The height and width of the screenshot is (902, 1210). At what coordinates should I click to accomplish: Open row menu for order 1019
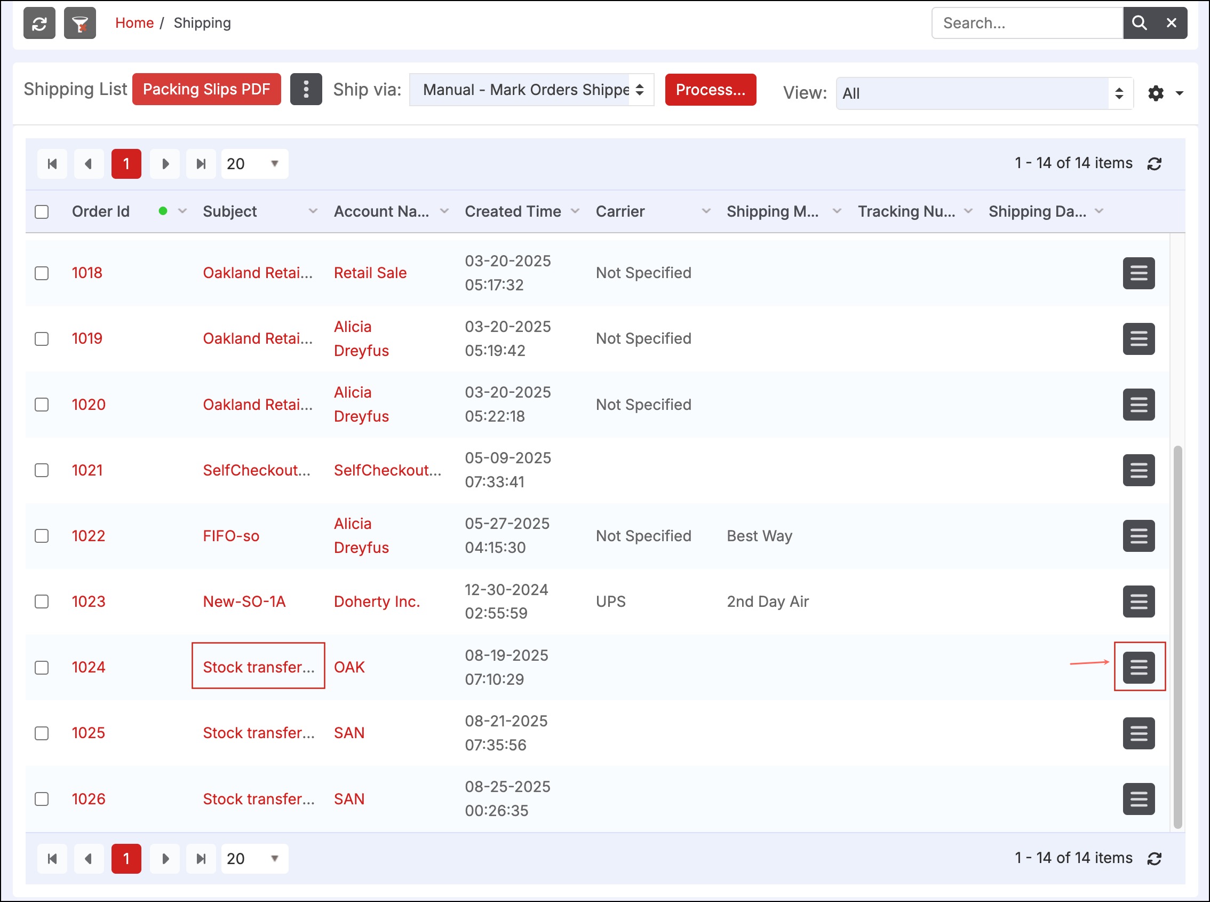coord(1139,338)
